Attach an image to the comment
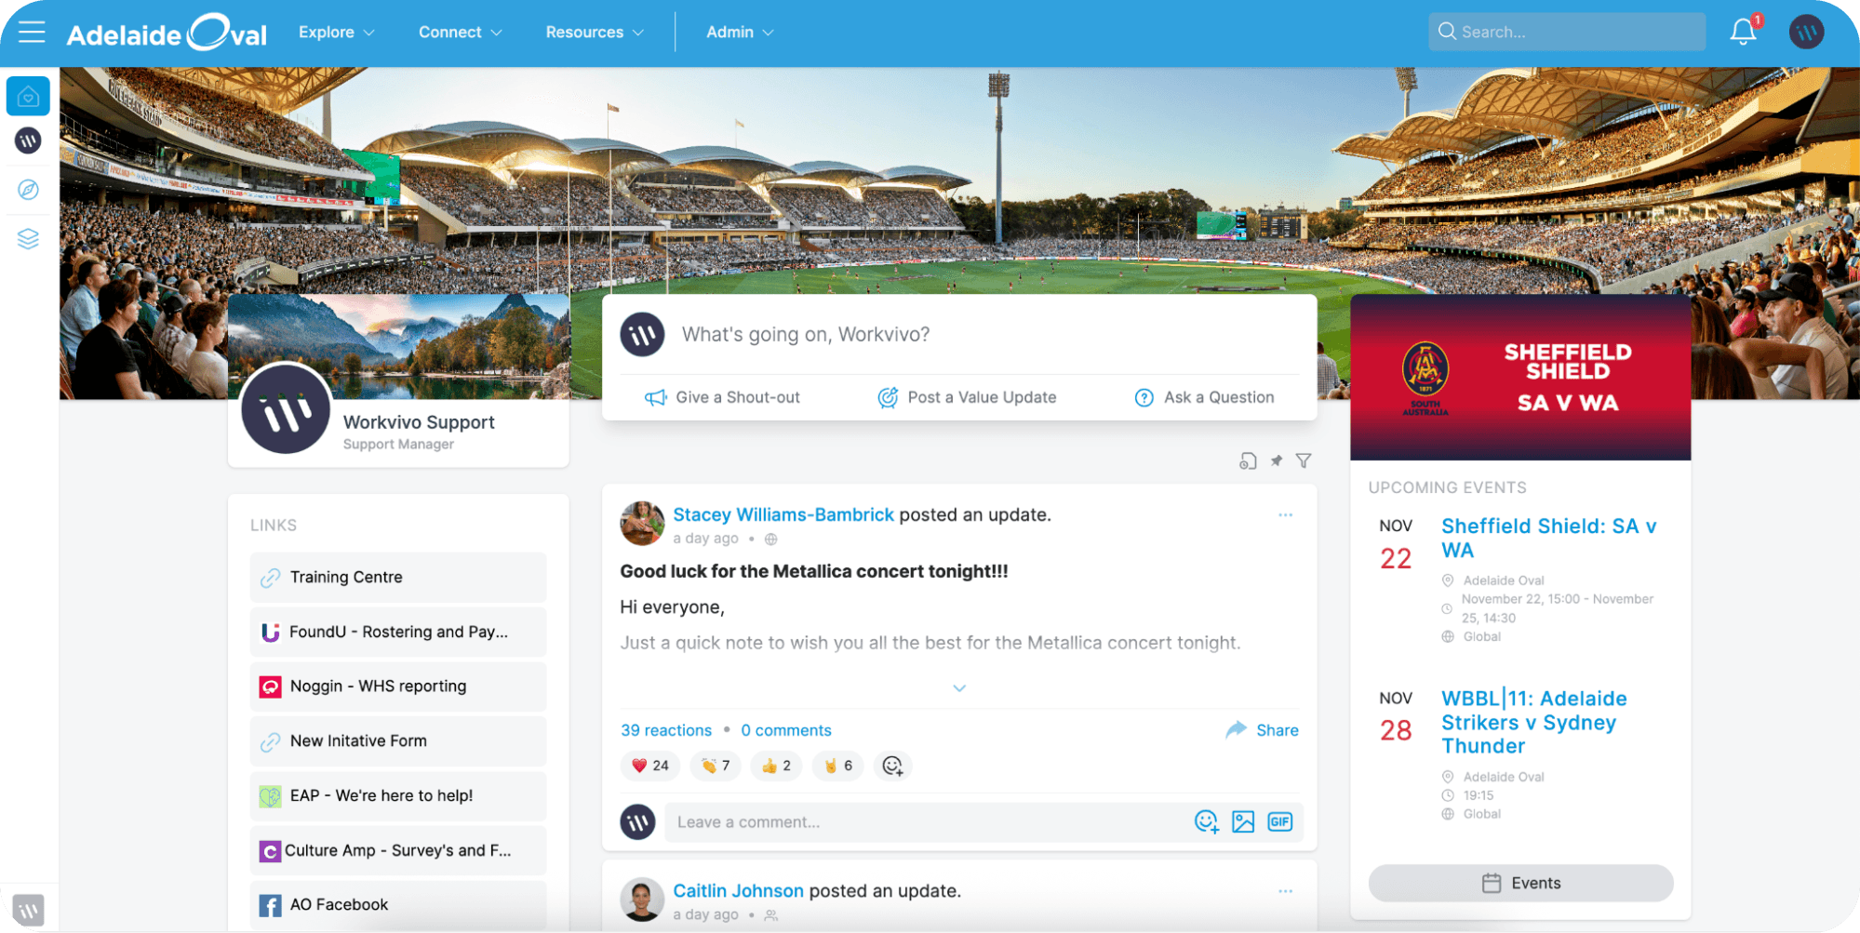The height and width of the screenshot is (933, 1860). [x=1243, y=821]
